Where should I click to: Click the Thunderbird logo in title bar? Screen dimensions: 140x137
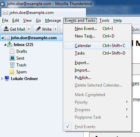(3, 4)
